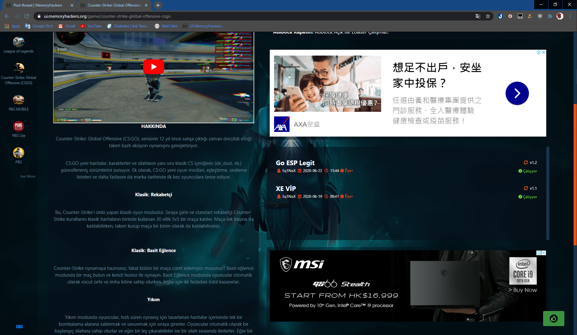Viewport: 577px width, 335px height.
Task: Click Eq1NoX author under XE VİP
Action: click(x=289, y=197)
